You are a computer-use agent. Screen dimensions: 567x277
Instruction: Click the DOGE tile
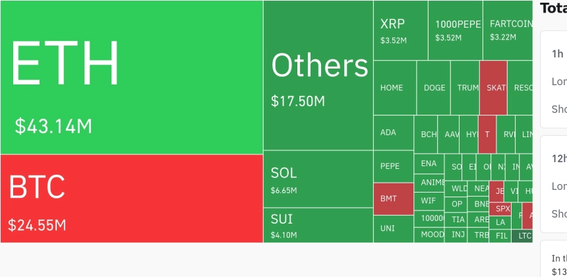(x=434, y=88)
